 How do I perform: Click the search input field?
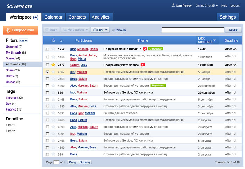pyautogui.click(x=192, y=30)
